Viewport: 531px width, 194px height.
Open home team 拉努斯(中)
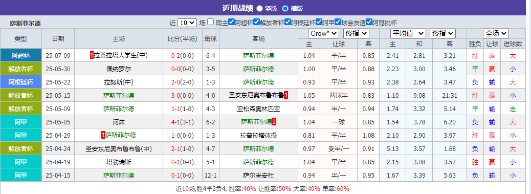click(119, 82)
